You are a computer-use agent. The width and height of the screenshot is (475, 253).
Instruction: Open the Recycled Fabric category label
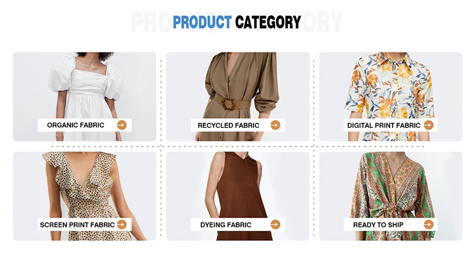coord(229,125)
